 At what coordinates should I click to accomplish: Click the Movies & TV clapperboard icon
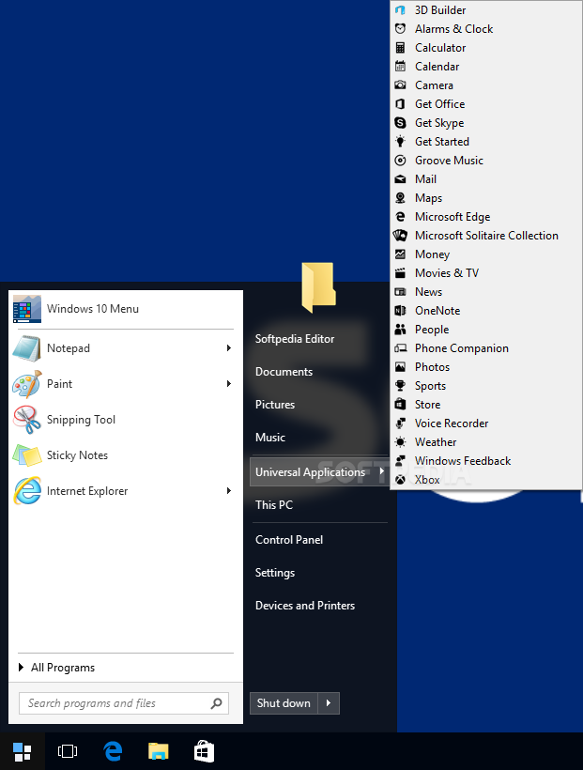click(x=400, y=273)
